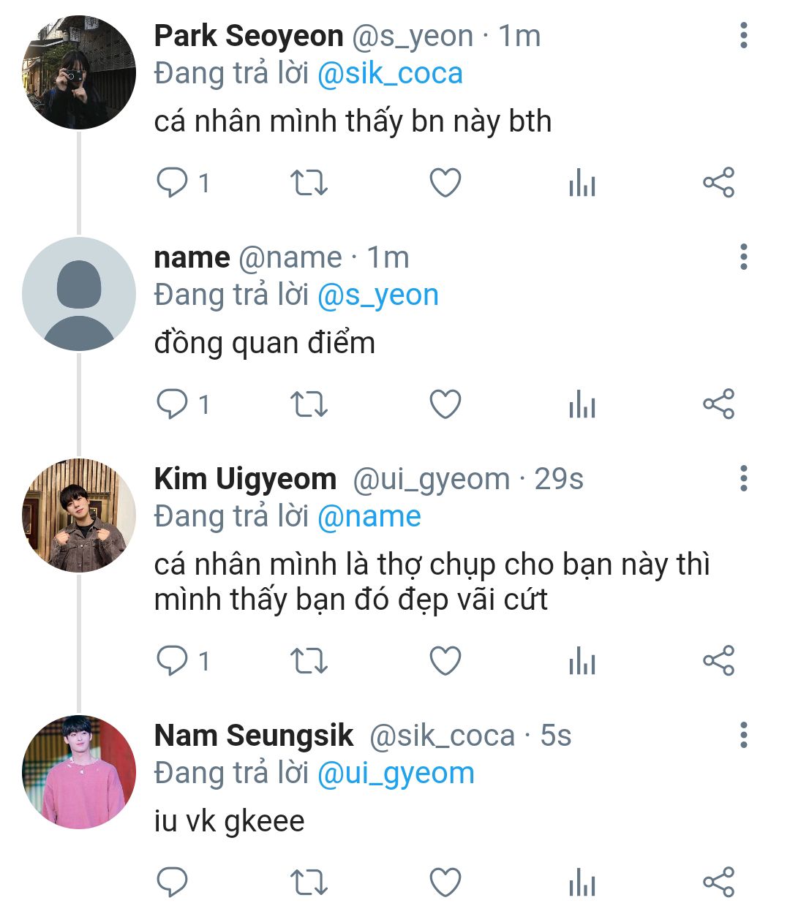790x914 pixels.
Task: Retweet Park Seoyeon's reply
Action: point(309,183)
